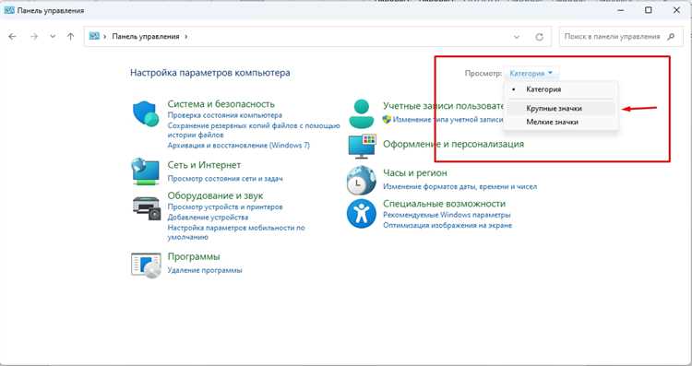The width and height of the screenshot is (692, 366).
Task: Open Система и безопасность category
Action: click(221, 104)
